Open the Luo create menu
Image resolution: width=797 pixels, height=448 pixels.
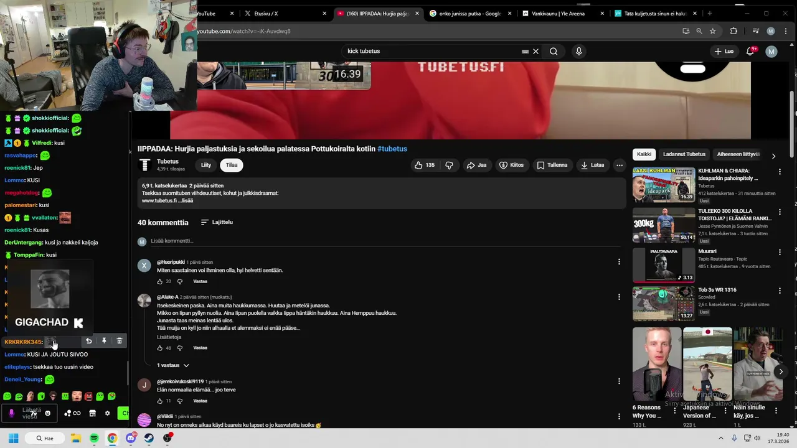click(724, 51)
